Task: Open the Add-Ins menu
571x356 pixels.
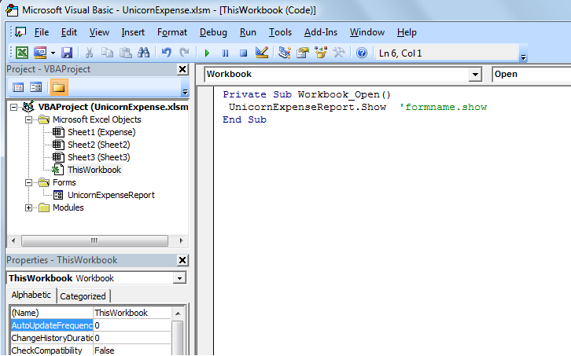Action: coord(321,32)
